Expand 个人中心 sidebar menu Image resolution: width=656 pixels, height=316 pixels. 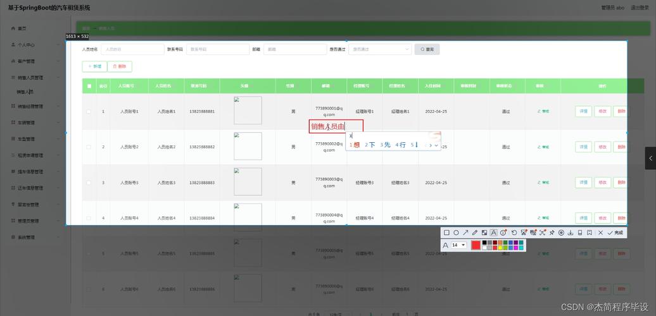pos(35,45)
